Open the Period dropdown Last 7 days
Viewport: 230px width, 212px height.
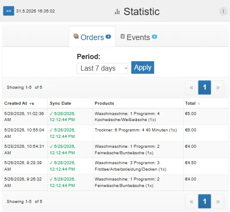pos(103,68)
